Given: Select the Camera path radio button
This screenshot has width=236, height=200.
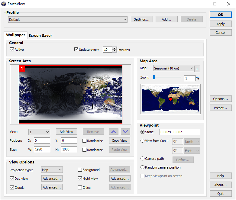Looking at the screenshot, I should click(x=143, y=159).
